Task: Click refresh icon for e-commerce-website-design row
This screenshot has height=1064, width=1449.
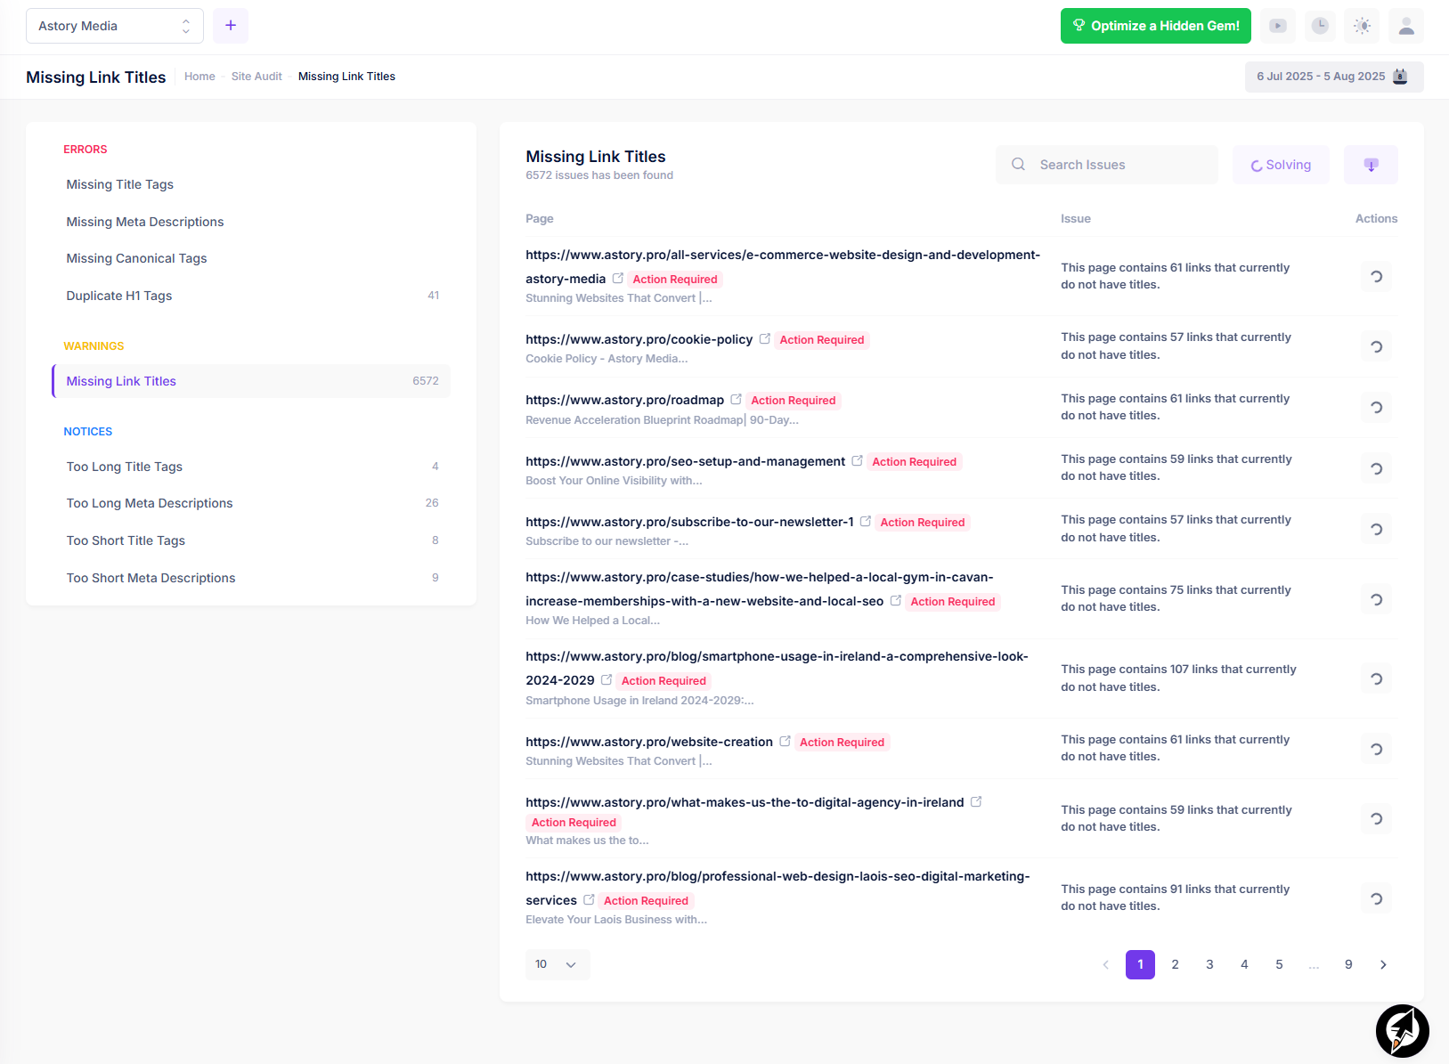Action: click(x=1376, y=276)
